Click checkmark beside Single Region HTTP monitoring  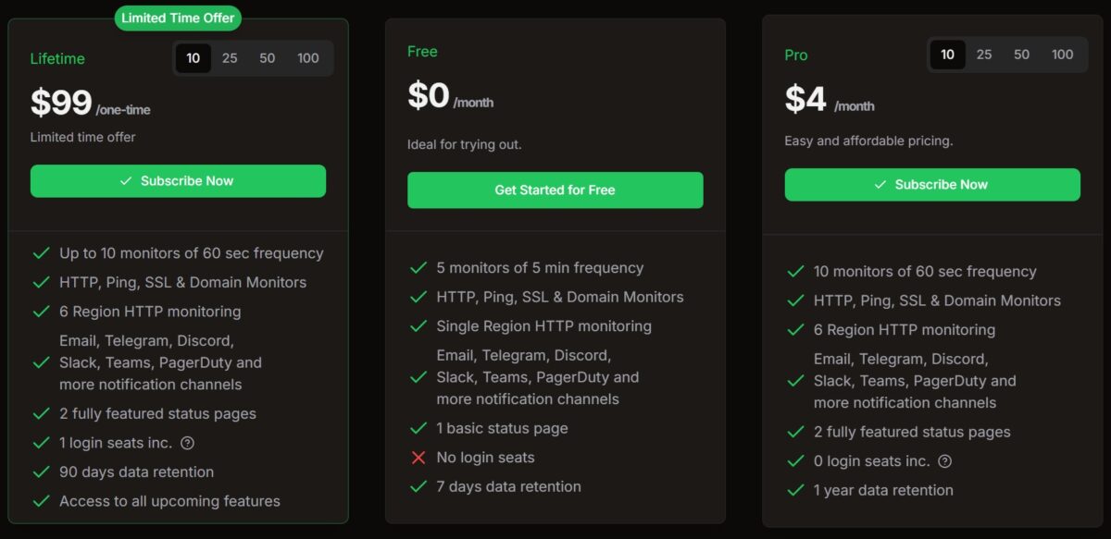click(x=418, y=326)
